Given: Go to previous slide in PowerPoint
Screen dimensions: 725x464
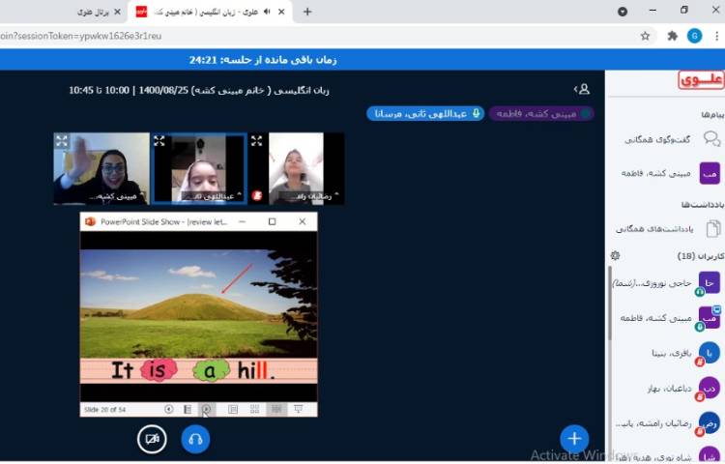Looking at the screenshot, I should click(169, 409).
